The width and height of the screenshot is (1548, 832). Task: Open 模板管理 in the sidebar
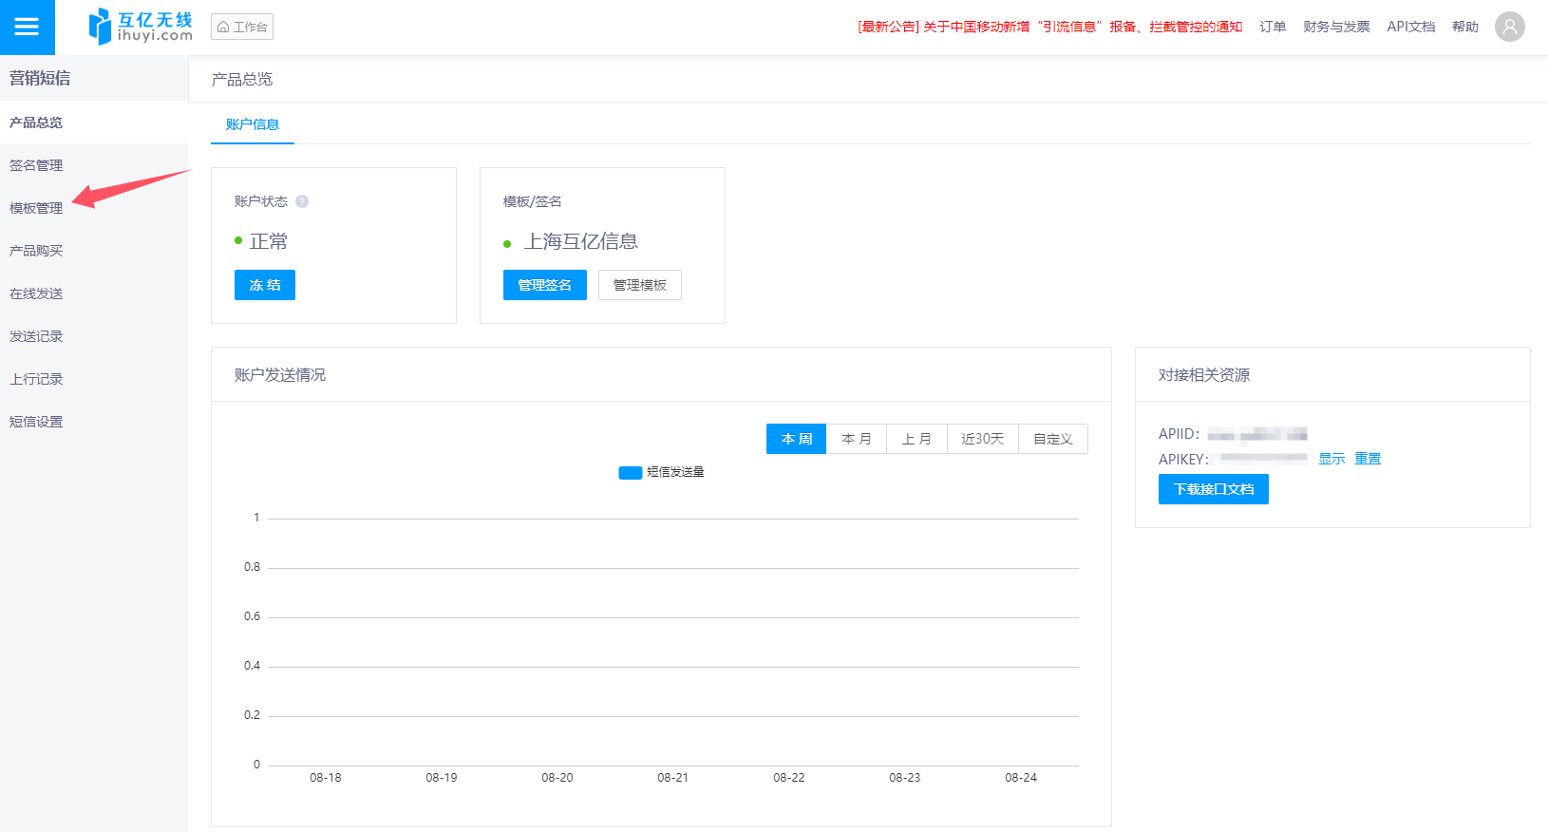(x=36, y=208)
